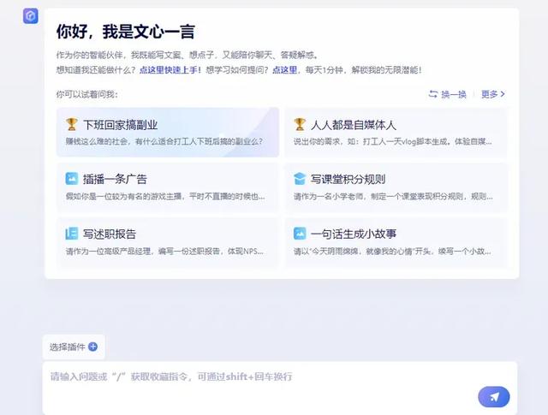
Task: Refresh suggestions with 换一换 label
Action: 454,94
